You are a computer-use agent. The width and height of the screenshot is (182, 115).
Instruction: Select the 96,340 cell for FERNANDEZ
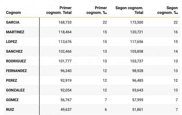click(x=65, y=71)
